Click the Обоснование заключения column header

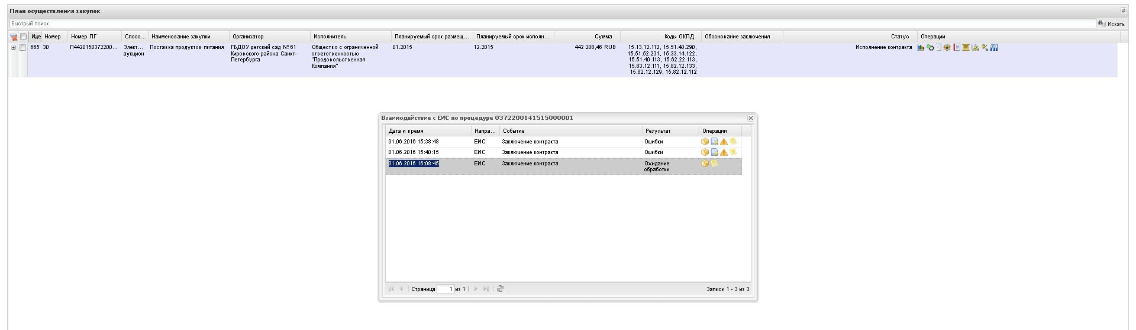[742, 37]
